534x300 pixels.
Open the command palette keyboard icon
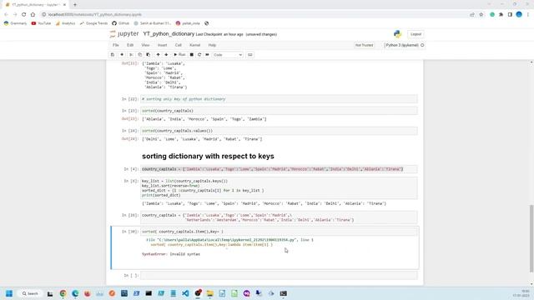tap(250, 55)
